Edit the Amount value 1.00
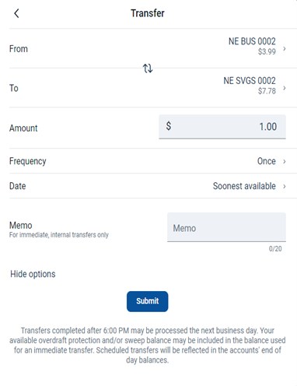The height and width of the screenshot is (386, 297). (268, 127)
